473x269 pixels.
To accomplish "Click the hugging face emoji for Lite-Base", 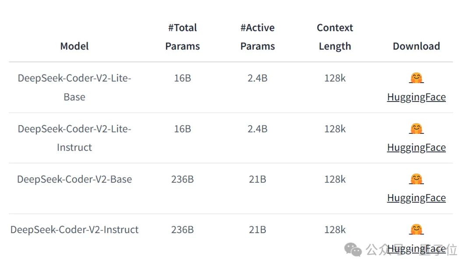I will coord(417,78).
